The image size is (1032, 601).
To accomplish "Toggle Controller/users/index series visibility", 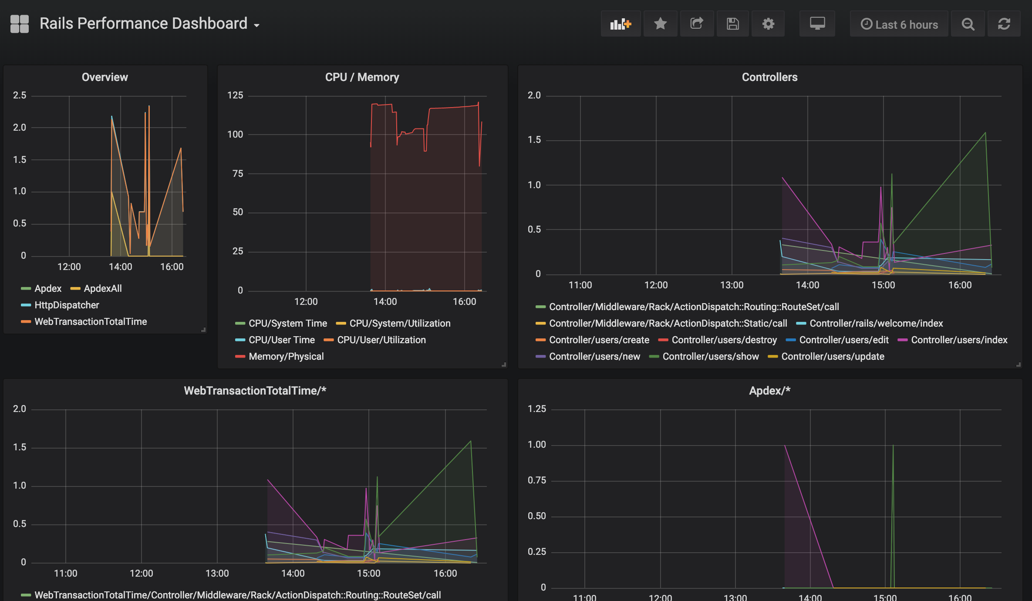I will click(x=959, y=340).
